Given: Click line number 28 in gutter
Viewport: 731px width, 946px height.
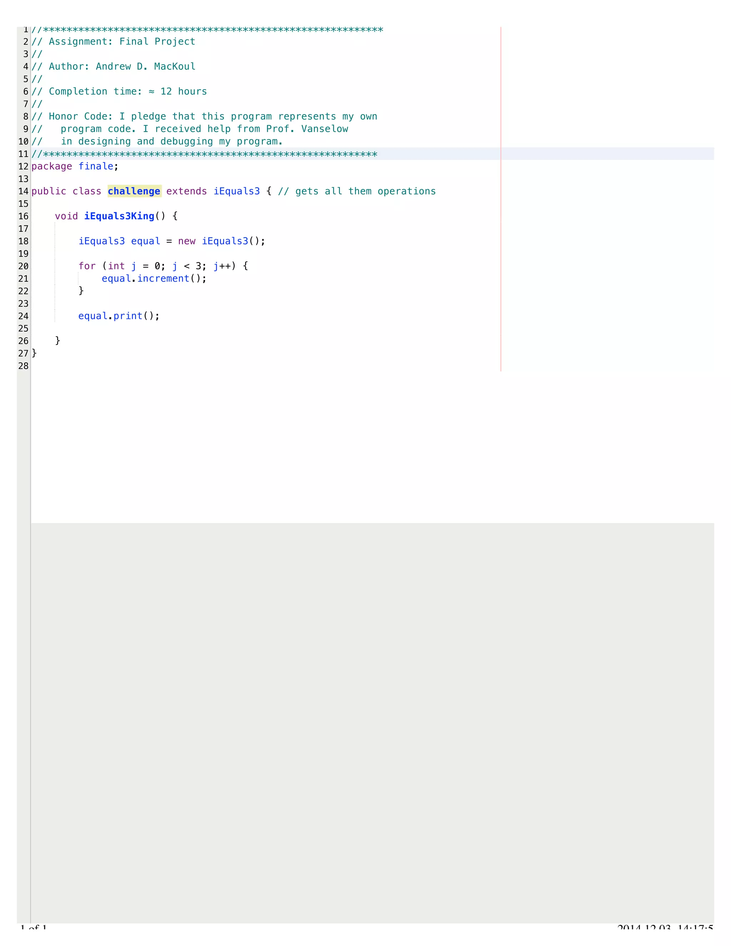Looking at the screenshot, I should (x=24, y=366).
